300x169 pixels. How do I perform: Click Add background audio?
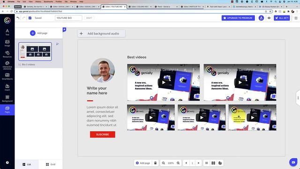pyautogui.click(x=101, y=33)
